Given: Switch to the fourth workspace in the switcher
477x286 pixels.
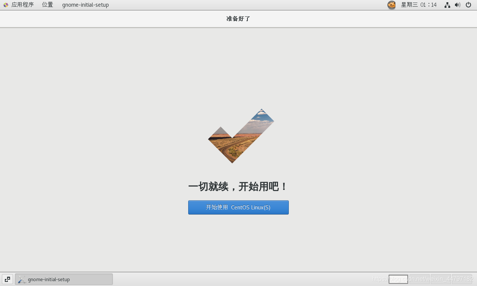Looking at the screenshot, I should [462, 279].
